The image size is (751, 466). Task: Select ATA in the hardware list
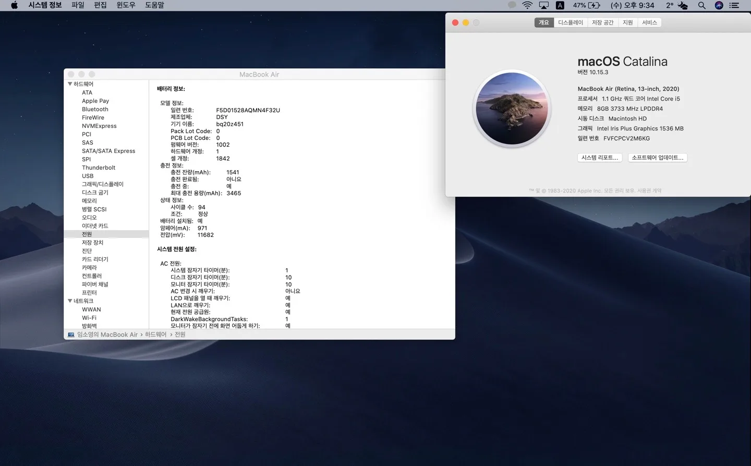87,92
